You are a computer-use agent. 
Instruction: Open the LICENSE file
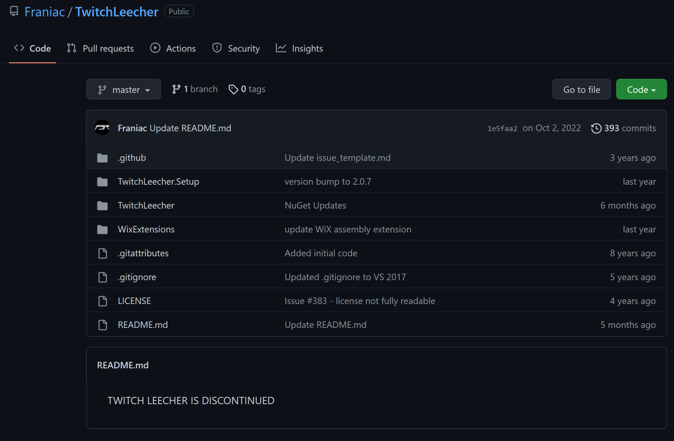(x=134, y=301)
